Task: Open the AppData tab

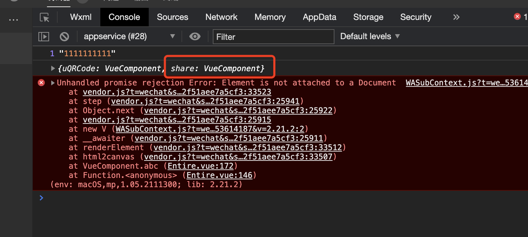Action: click(320, 17)
